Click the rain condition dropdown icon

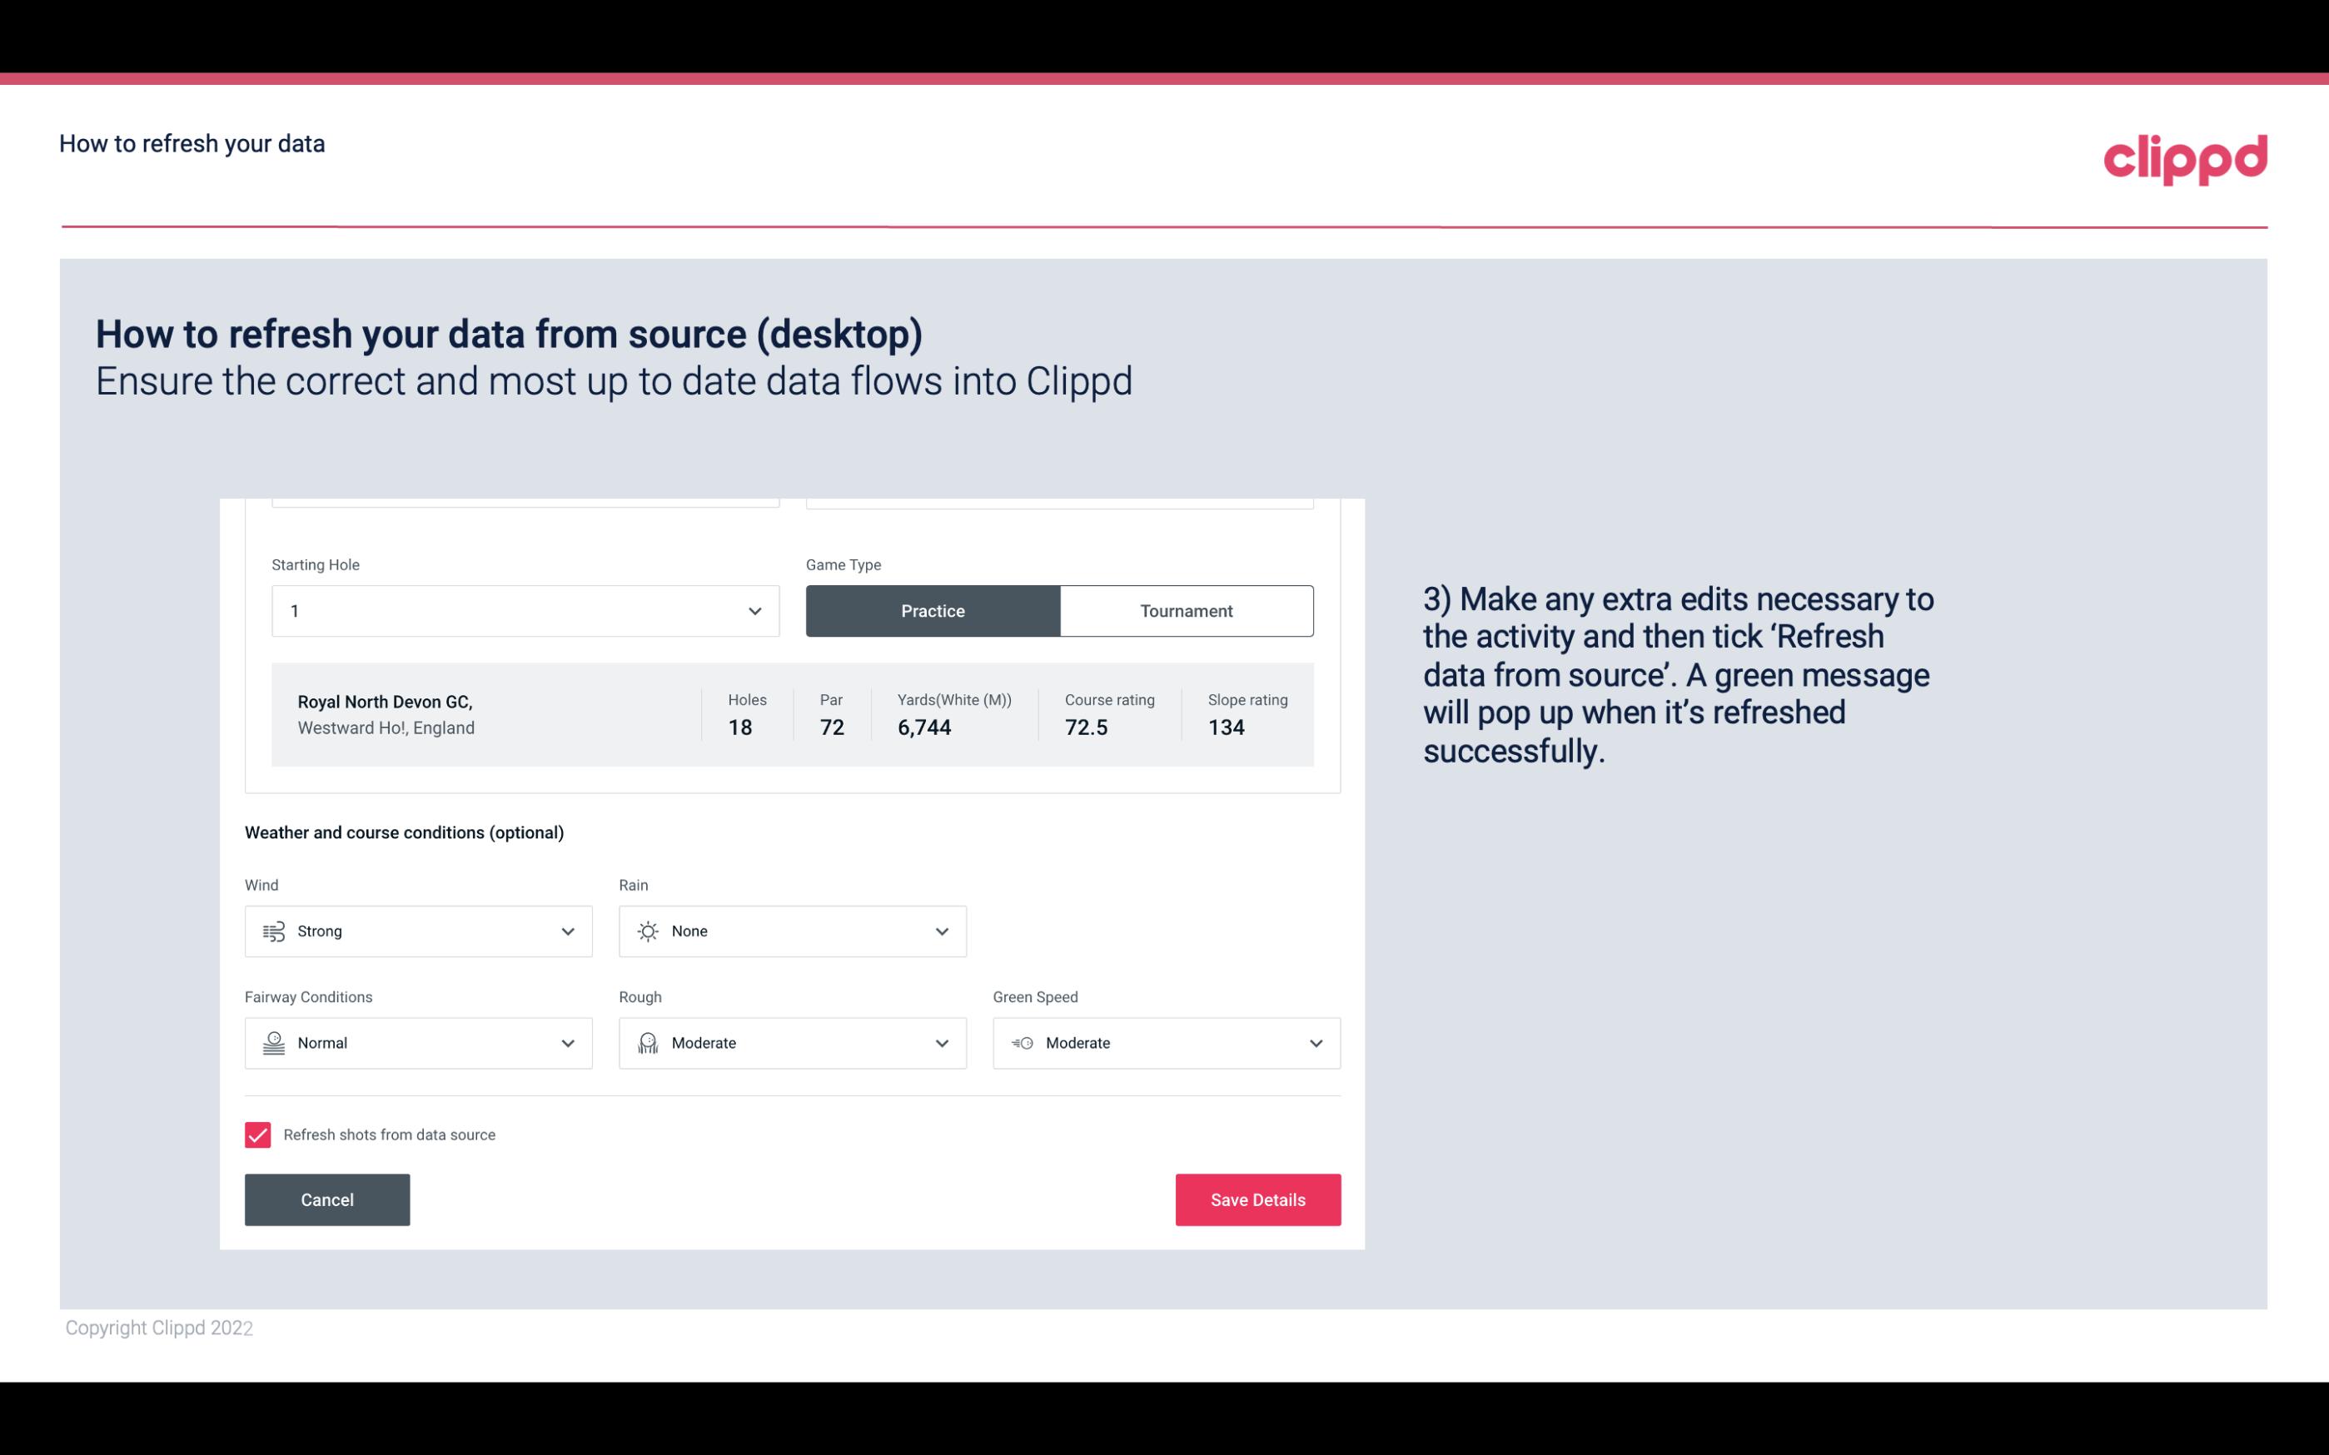941,931
